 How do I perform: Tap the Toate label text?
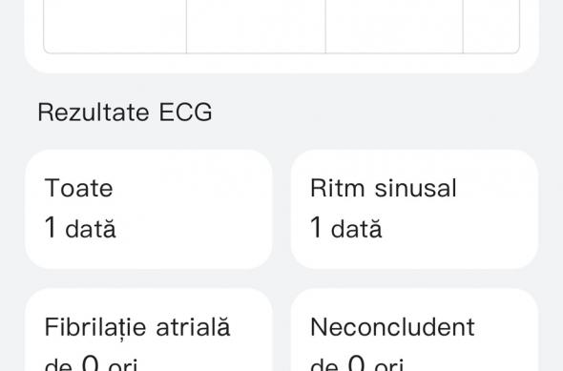(x=78, y=188)
